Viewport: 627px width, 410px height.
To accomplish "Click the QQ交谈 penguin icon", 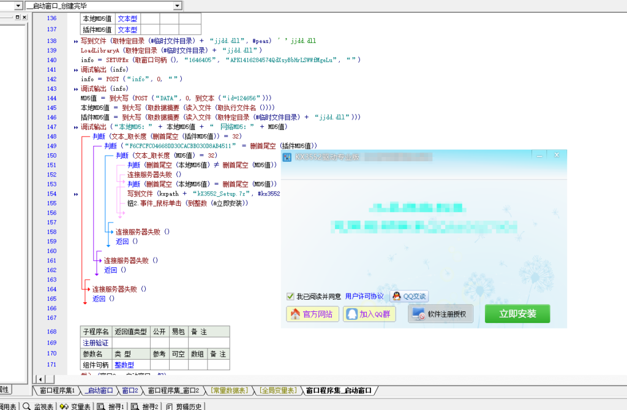I will 397,297.
